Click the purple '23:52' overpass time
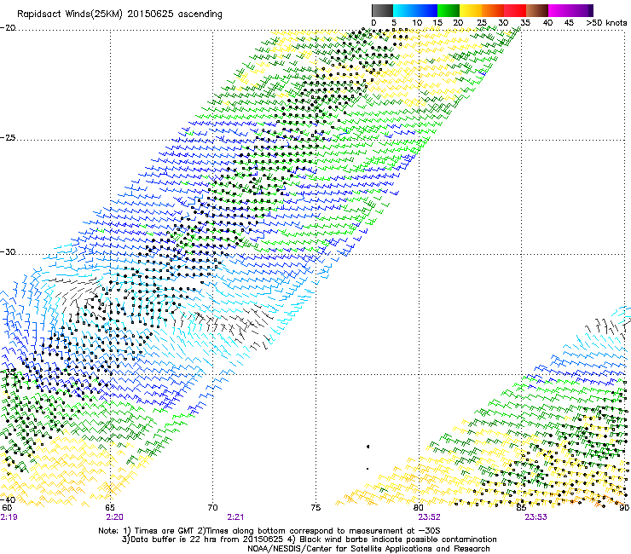This screenshot has width=631, height=554. point(429,517)
